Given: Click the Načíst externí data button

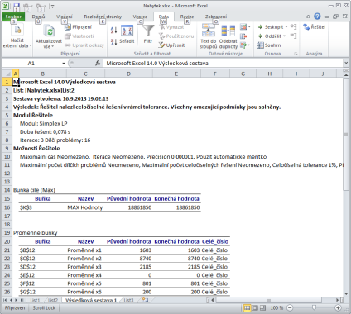Looking at the screenshot, I should (17, 36).
